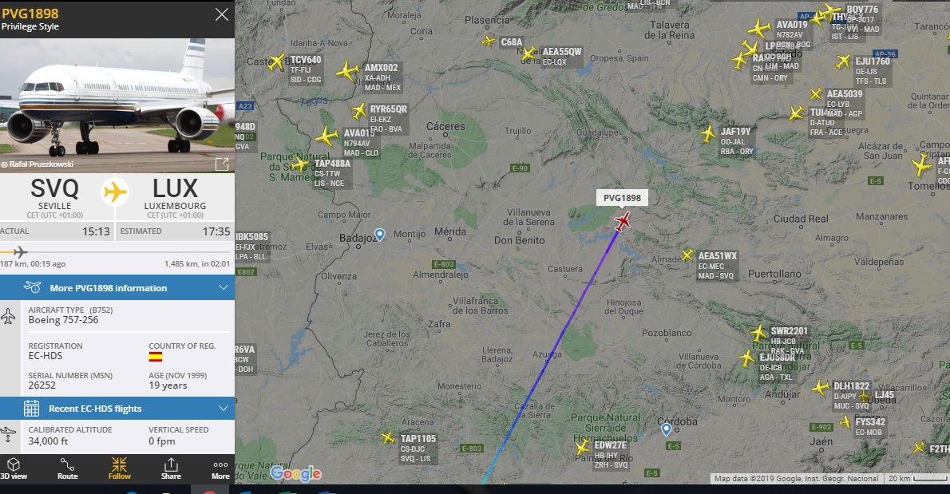Click the flight progress bar plane marker
This screenshot has height=494, width=950.
coord(19,252)
